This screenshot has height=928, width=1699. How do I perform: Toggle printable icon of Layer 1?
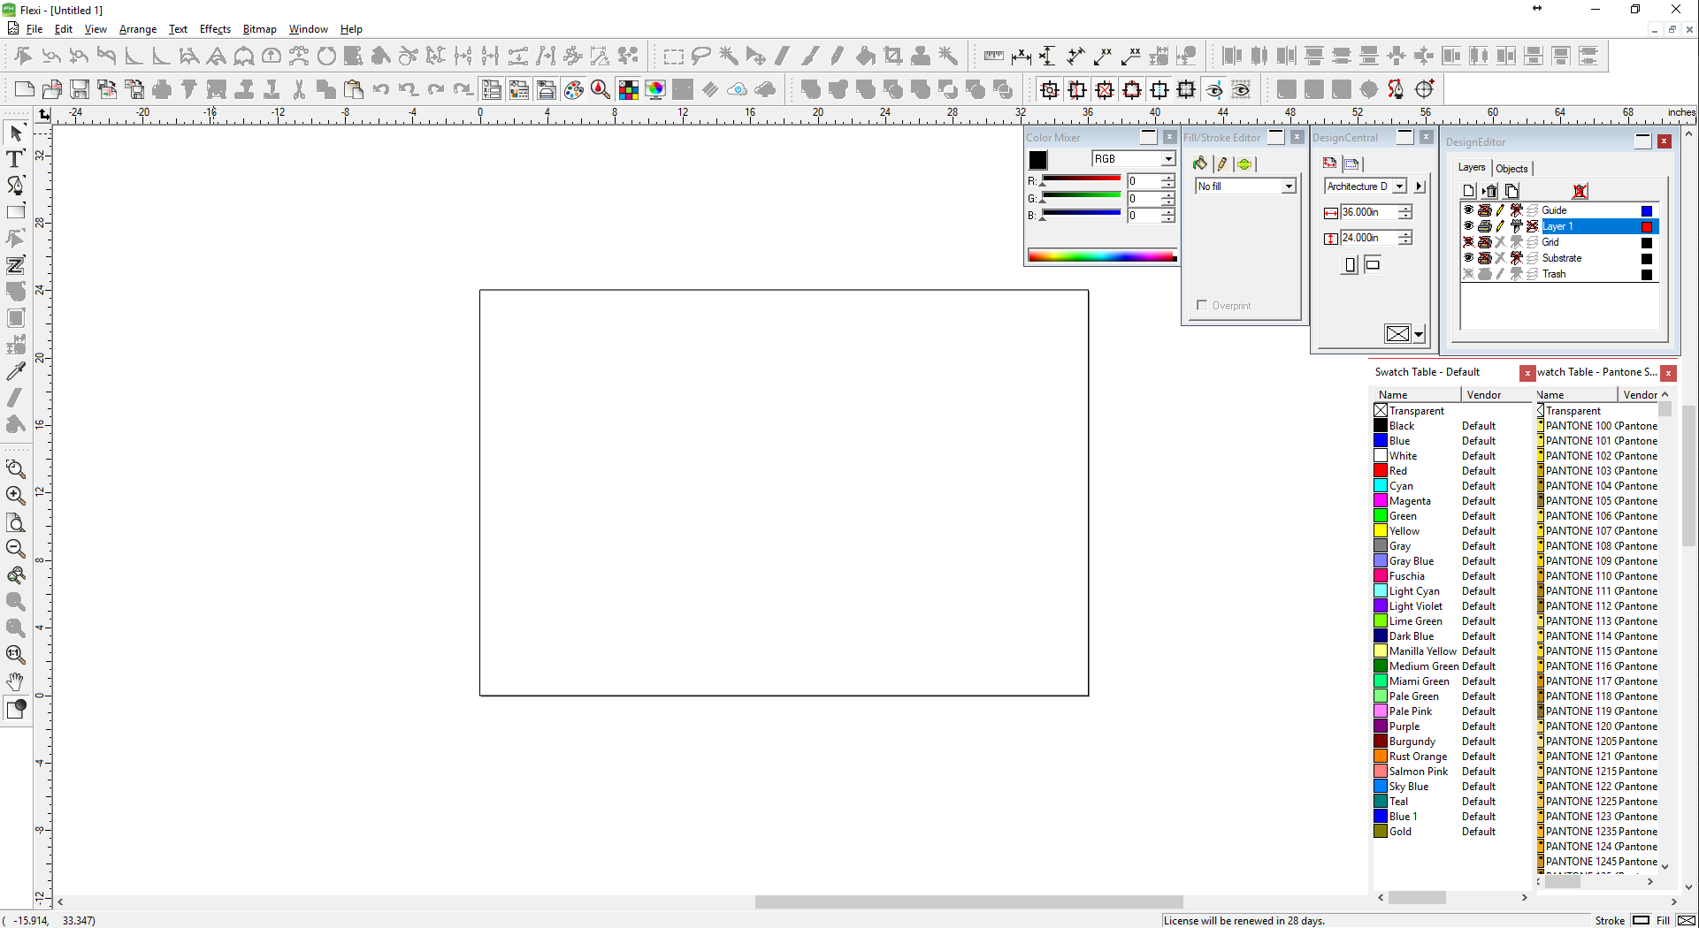tap(1485, 226)
